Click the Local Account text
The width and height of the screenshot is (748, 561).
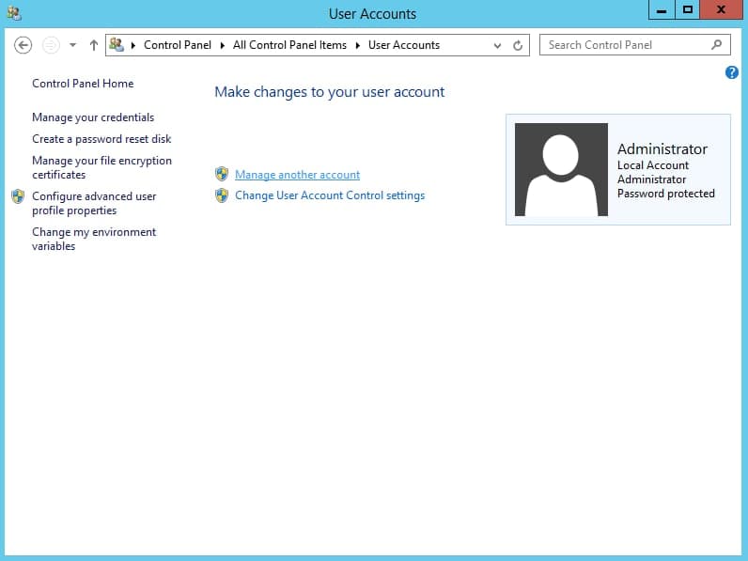pos(652,165)
